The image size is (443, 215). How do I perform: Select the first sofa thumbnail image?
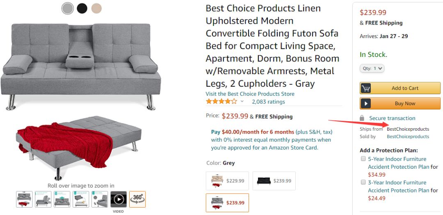coord(25,199)
